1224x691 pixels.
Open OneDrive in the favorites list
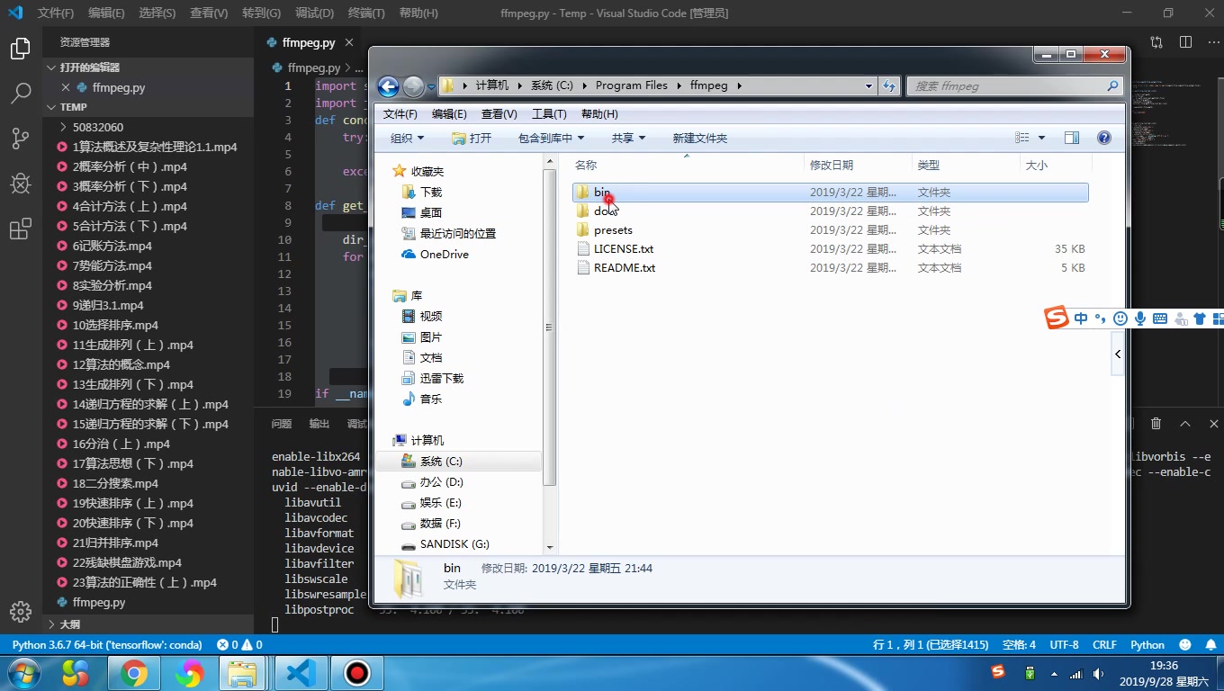tap(445, 255)
